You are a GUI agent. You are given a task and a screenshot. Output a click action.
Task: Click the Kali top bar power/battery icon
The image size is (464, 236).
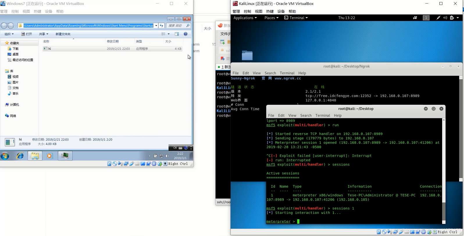[452, 18]
